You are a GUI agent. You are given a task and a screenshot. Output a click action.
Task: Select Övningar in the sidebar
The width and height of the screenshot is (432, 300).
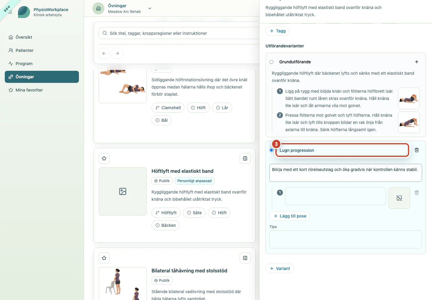point(42,77)
